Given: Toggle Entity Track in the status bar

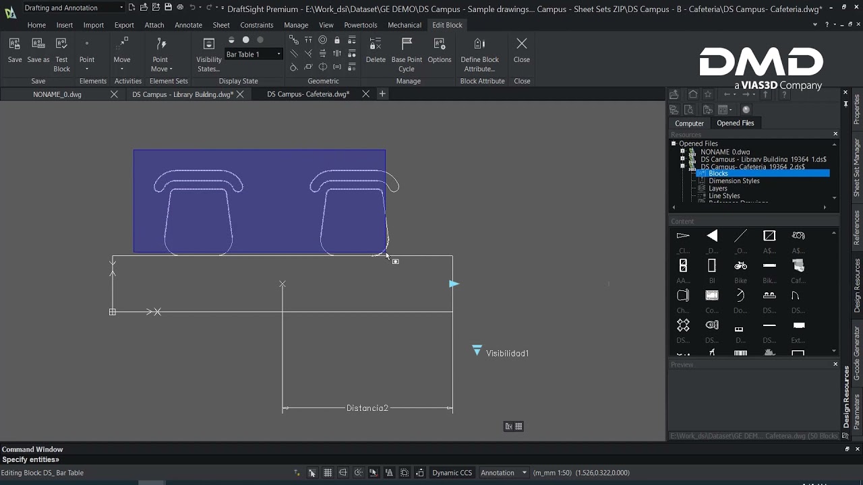Looking at the screenshot, I should (x=389, y=473).
